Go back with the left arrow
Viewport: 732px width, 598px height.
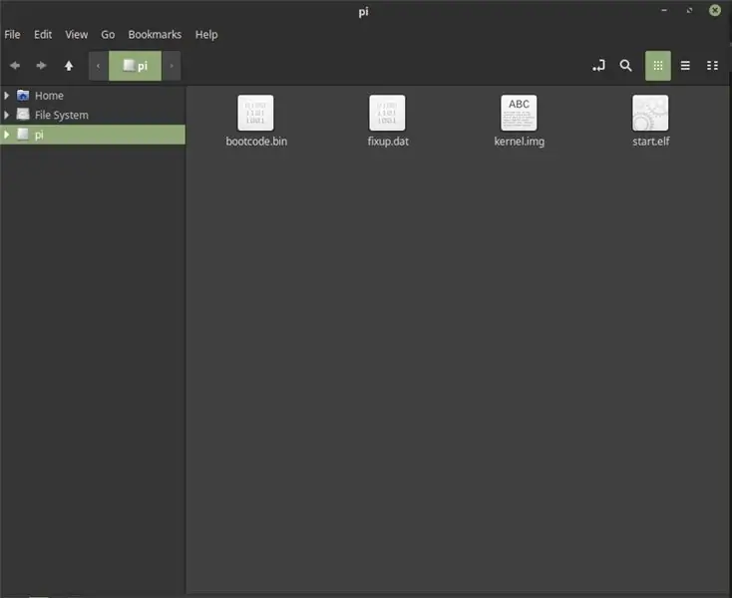15,66
